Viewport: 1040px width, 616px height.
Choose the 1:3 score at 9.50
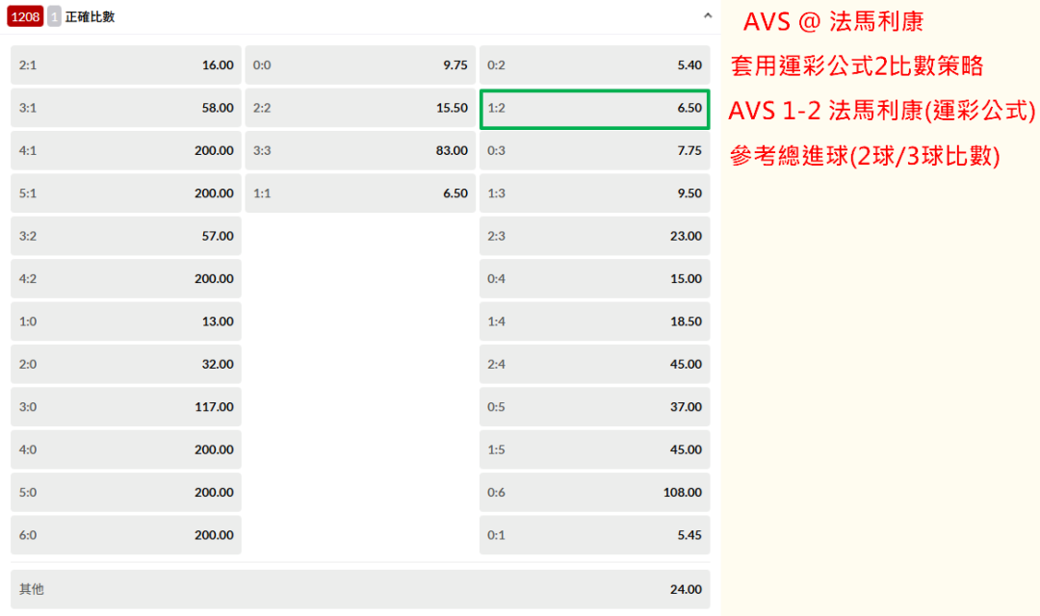(x=594, y=192)
